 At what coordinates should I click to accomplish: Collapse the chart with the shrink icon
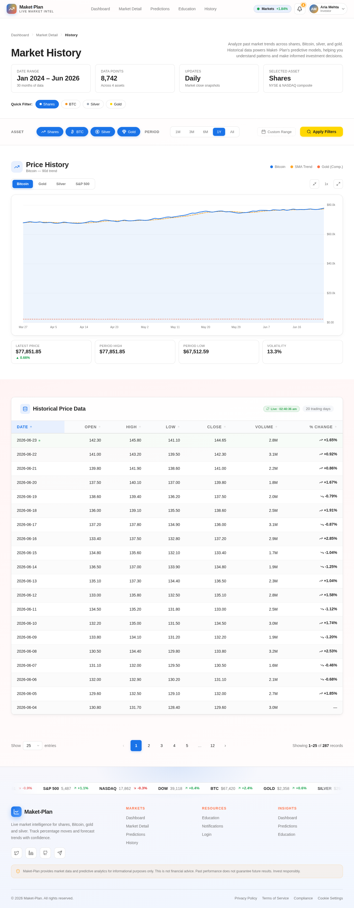tap(314, 184)
